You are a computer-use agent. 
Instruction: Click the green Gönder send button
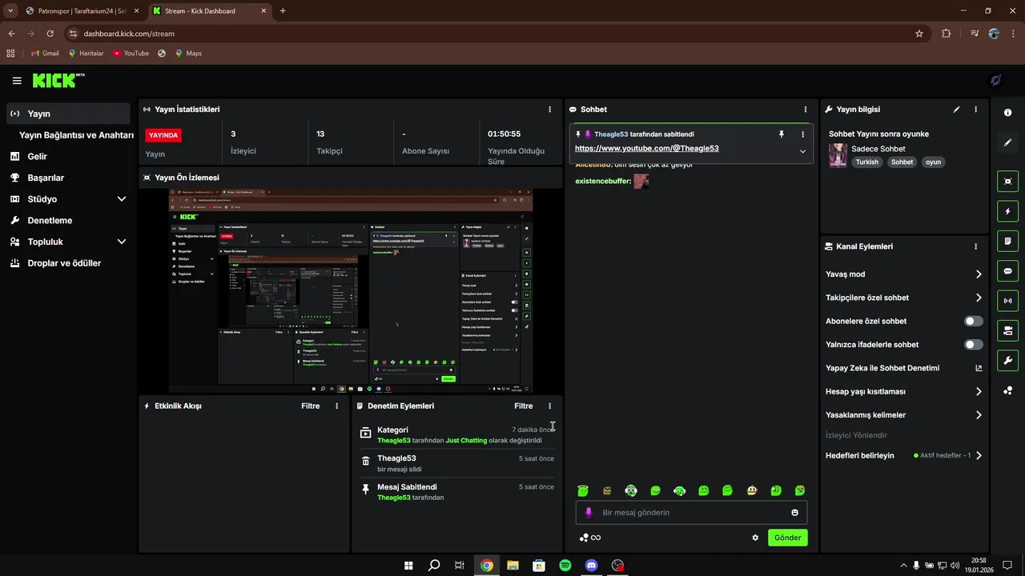tap(787, 538)
